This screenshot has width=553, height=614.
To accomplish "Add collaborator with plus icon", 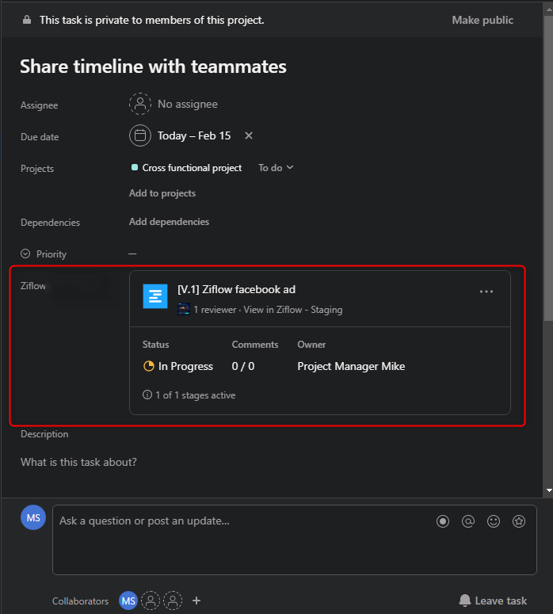I will point(196,601).
